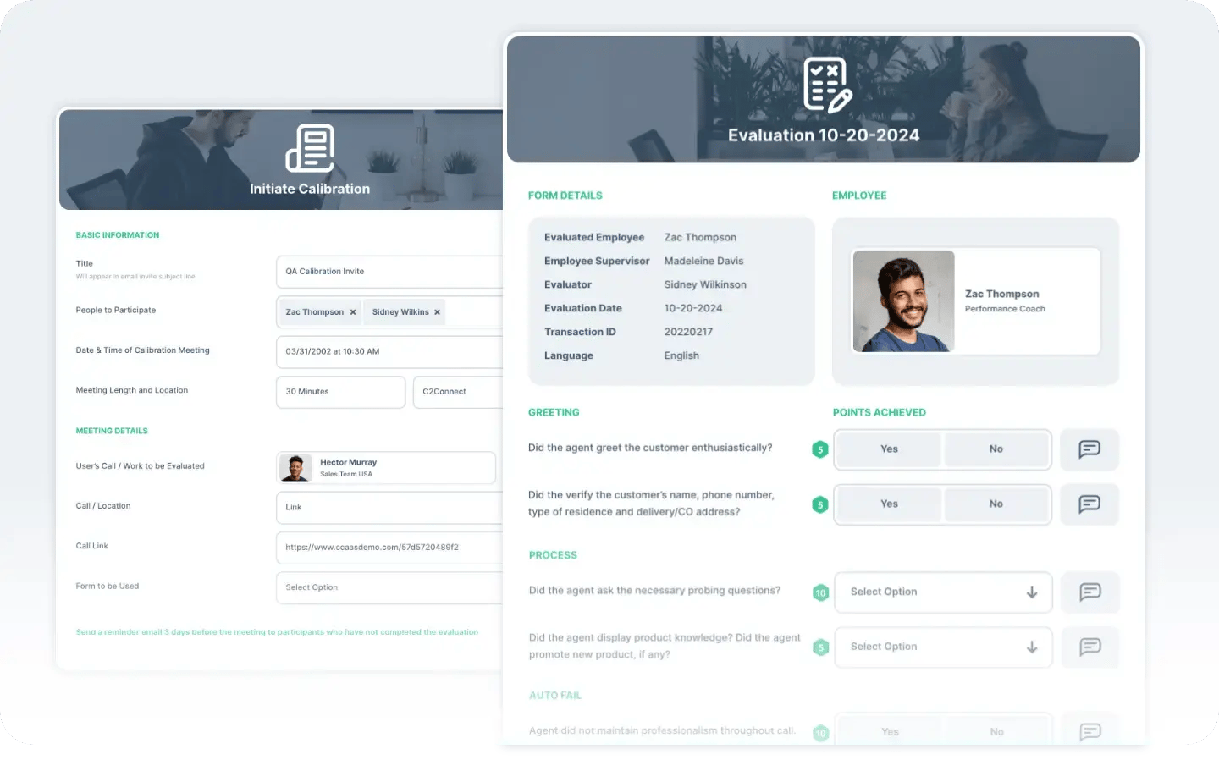Select Yes for professionalism auto fail
This screenshot has height=760, width=1219.
click(890, 732)
